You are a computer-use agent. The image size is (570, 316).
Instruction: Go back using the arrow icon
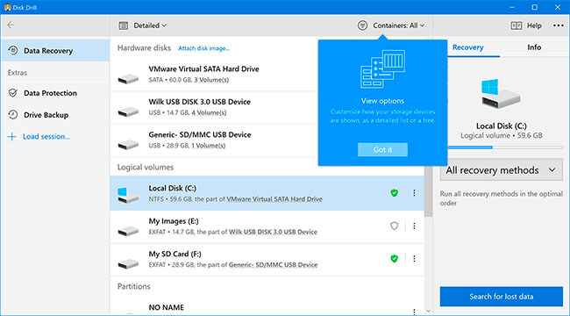tap(11, 25)
